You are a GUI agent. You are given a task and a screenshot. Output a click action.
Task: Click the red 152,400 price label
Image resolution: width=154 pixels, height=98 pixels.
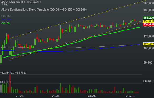(x=148, y=24)
